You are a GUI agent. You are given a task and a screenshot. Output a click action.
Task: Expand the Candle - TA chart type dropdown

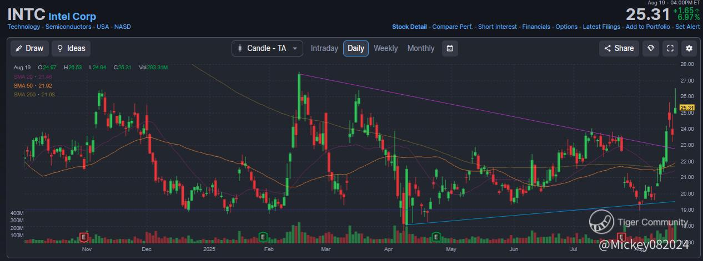click(x=267, y=48)
